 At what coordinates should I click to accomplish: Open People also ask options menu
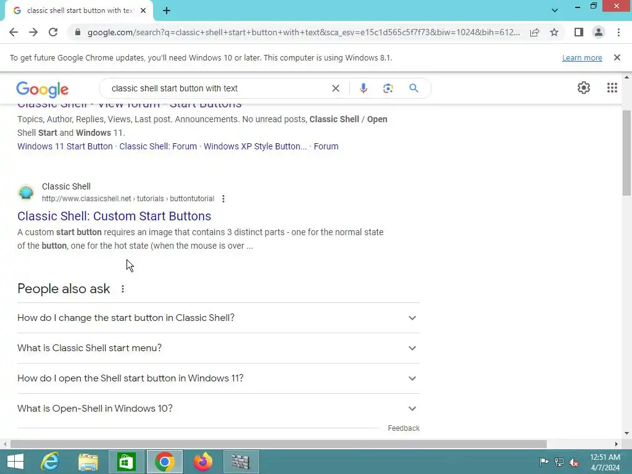click(x=123, y=289)
